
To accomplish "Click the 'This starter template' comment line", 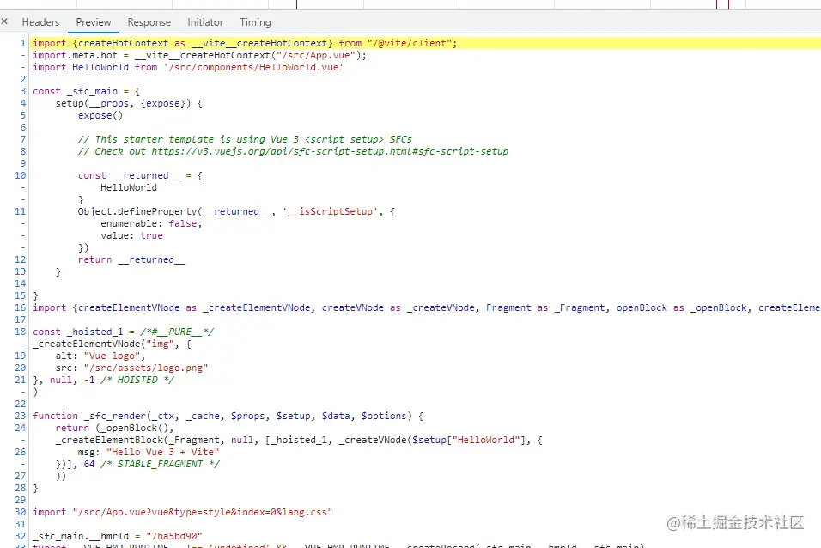I will [x=245, y=139].
